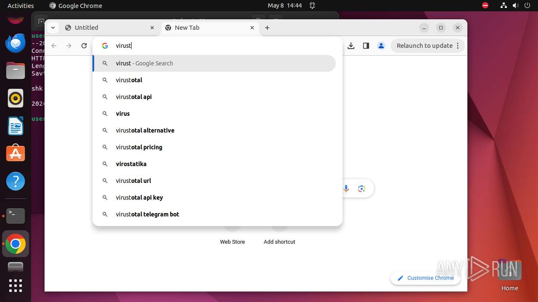The image size is (538, 302).
Task: Open the Customise Chrome button
Action: (425, 278)
